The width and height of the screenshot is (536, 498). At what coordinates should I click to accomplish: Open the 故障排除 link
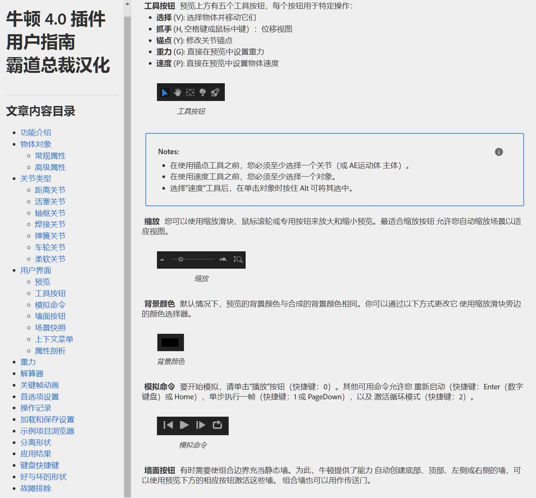[x=36, y=488]
